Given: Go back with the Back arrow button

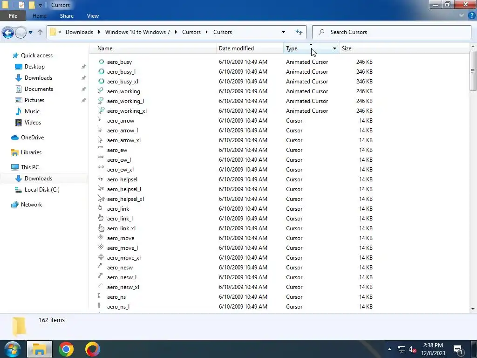Looking at the screenshot, I should (x=8, y=32).
